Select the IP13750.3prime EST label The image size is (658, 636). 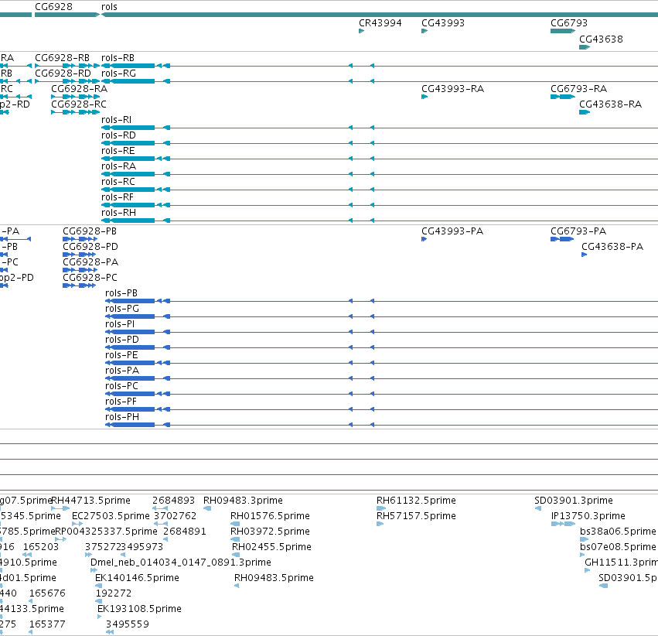[588, 516]
